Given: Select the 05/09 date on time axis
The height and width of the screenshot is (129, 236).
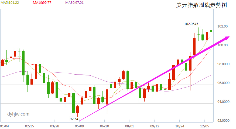Looking at the screenshot, I should coord(79,126).
